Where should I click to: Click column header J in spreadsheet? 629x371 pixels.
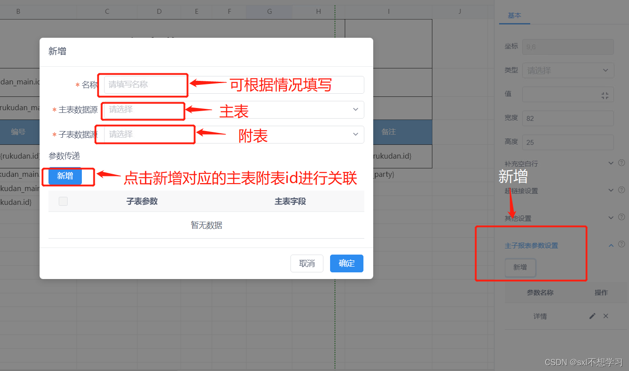pyautogui.click(x=460, y=12)
